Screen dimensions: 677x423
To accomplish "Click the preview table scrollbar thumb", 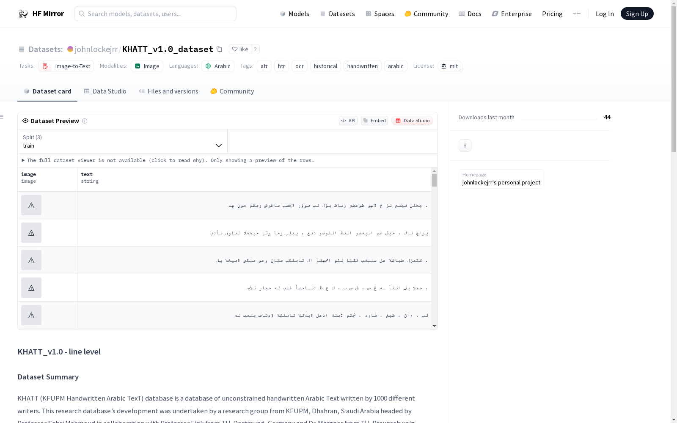I will pyautogui.click(x=434, y=180).
